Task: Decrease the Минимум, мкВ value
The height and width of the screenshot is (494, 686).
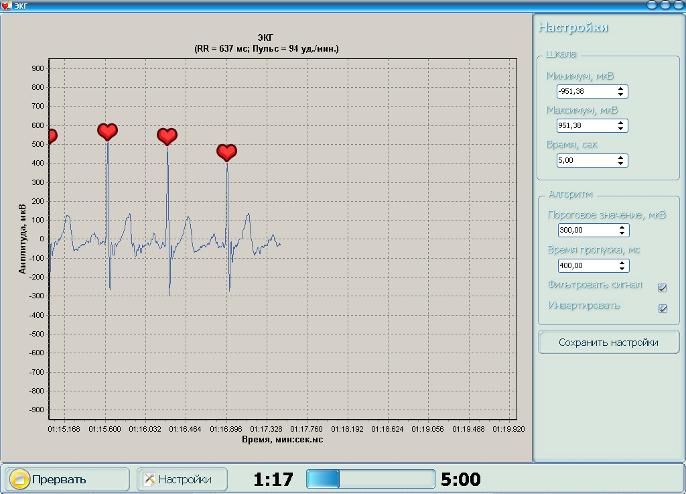Action: tap(621, 94)
